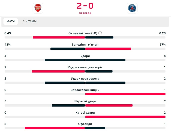The width and height of the screenshot is (171, 131).
Task: Click the Удари в площину воріт label
Action: click(85, 67)
